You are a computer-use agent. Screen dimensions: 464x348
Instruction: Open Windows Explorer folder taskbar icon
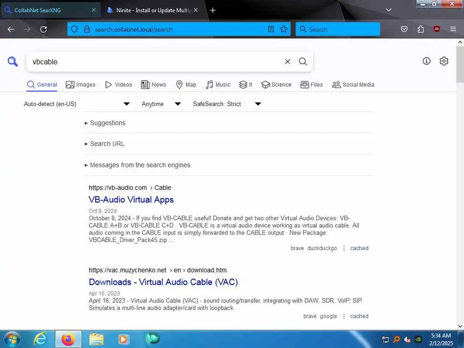(97, 339)
